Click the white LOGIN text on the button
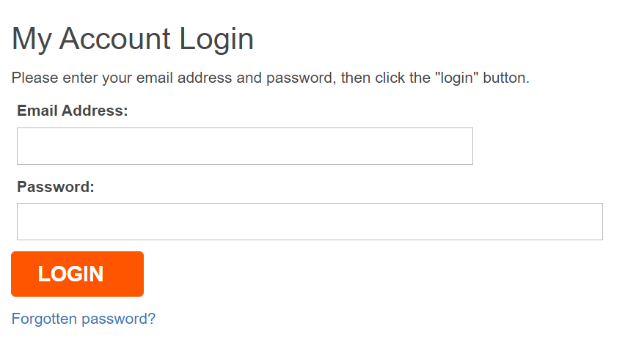Image resolution: width=625 pixels, height=348 pixels. coord(70,274)
